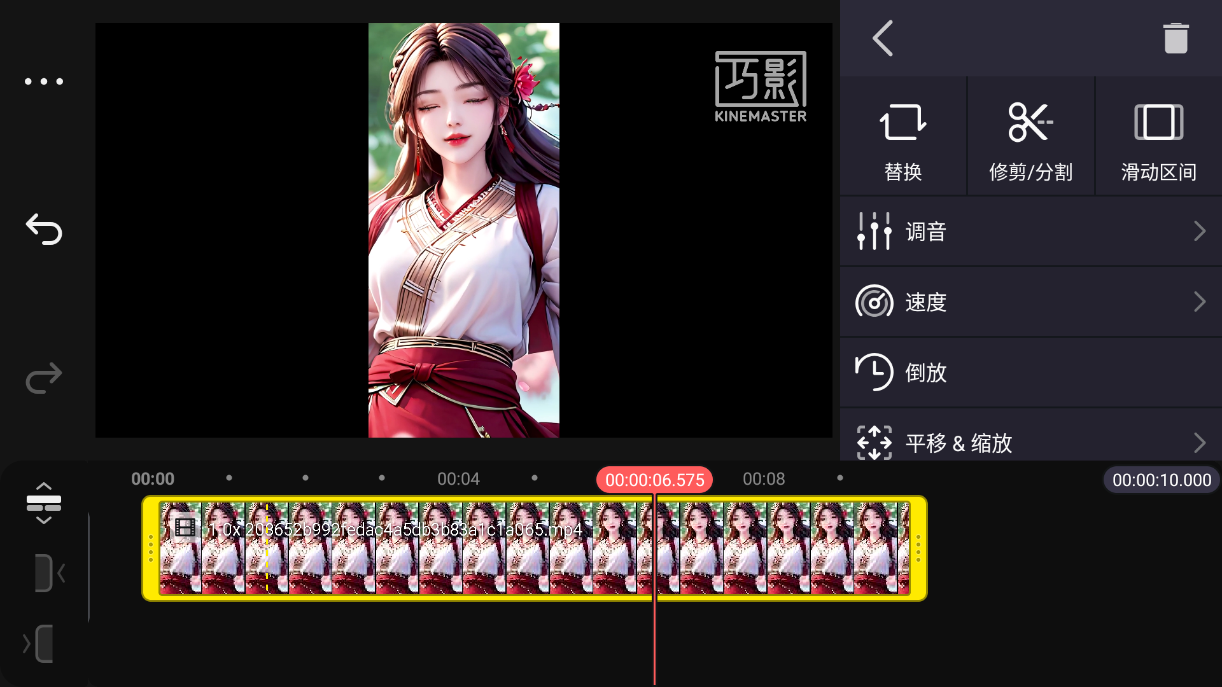Tap the 倒放 reverse clock icon
This screenshot has height=687, width=1222.
(874, 372)
